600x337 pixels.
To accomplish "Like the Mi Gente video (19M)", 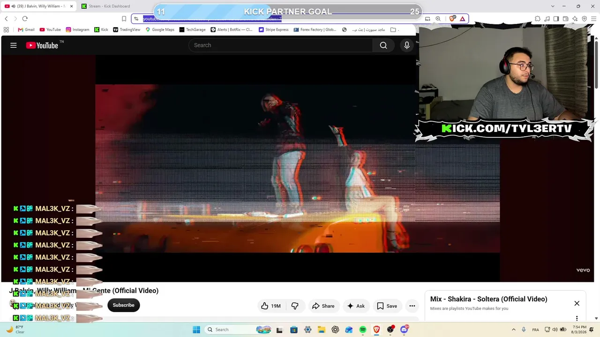I will click(270, 306).
